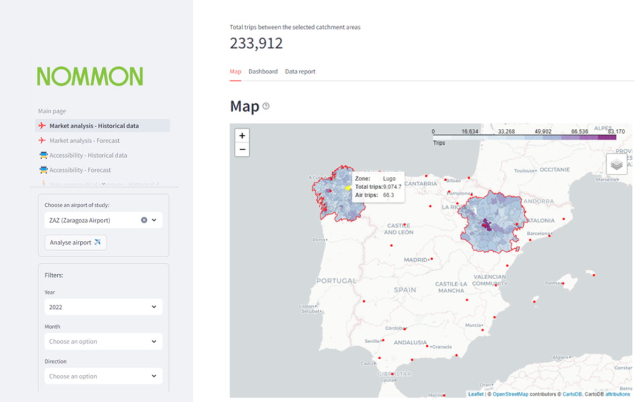Open the map layers control

(x=616, y=165)
